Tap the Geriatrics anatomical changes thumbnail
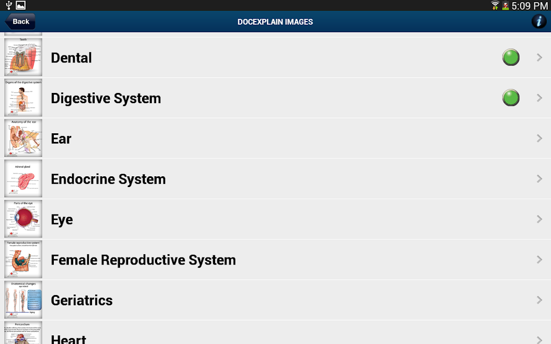 [x=23, y=299]
